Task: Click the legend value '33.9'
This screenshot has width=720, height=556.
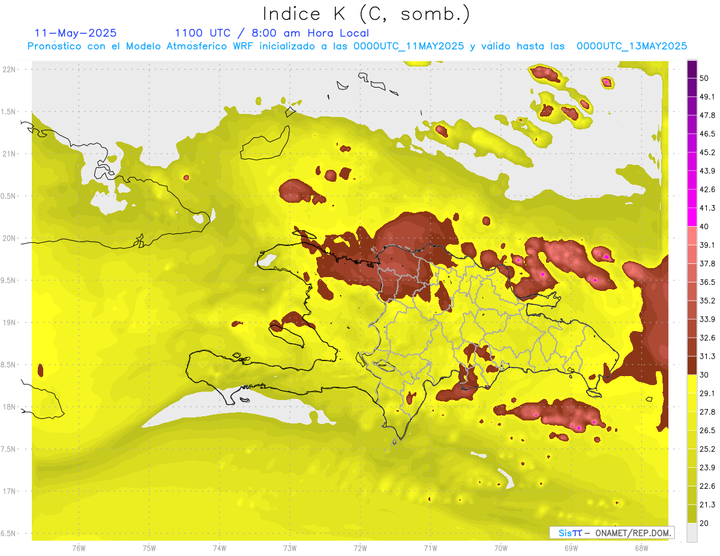Action: click(707, 319)
